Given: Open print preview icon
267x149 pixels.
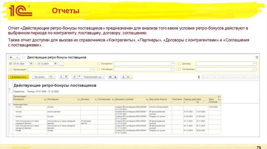Looking at the screenshot, I should coord(115,77).
